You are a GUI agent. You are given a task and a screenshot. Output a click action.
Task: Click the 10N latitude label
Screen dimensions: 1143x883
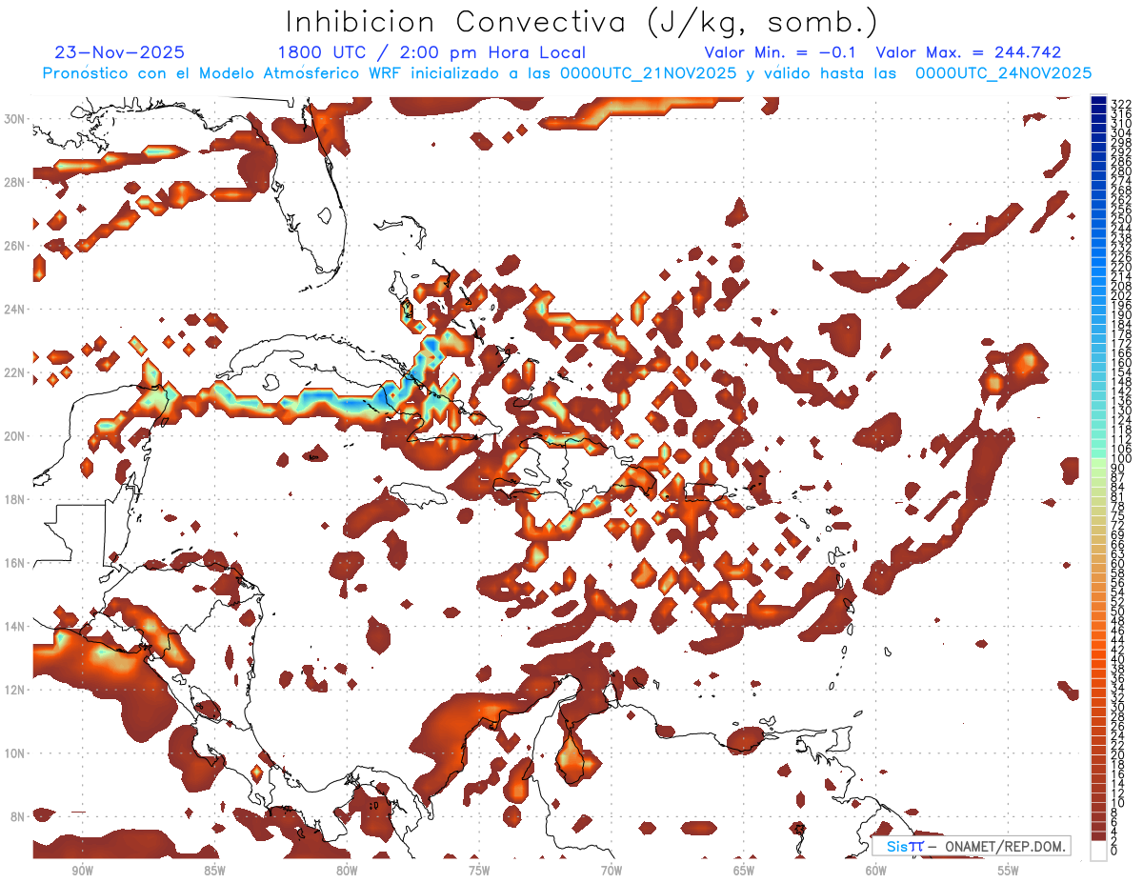(x=15, y=753)
